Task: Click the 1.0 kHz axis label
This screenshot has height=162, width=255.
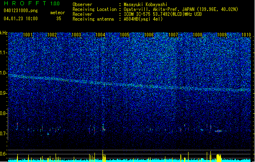Action: (x=4, y=73)
